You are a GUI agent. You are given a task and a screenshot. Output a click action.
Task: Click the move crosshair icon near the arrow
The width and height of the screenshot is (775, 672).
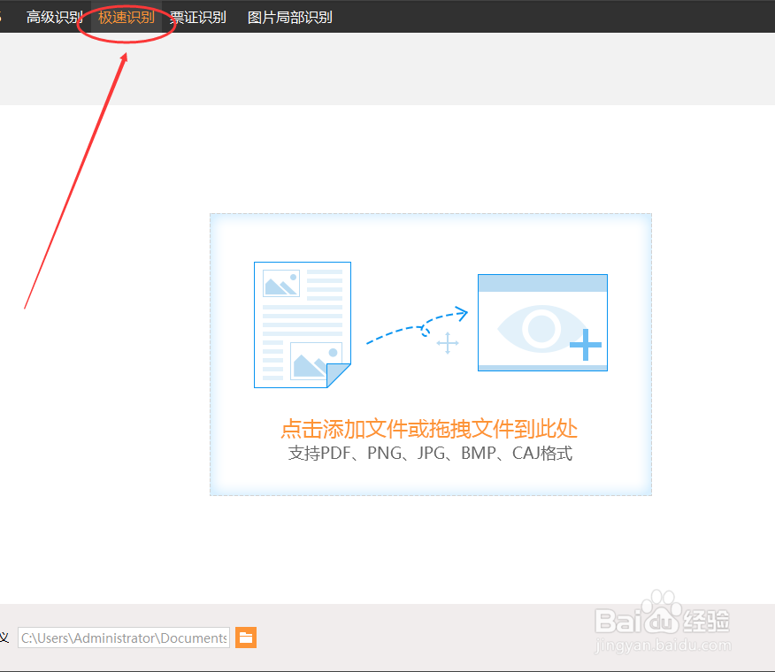click(x=448, y=342)
